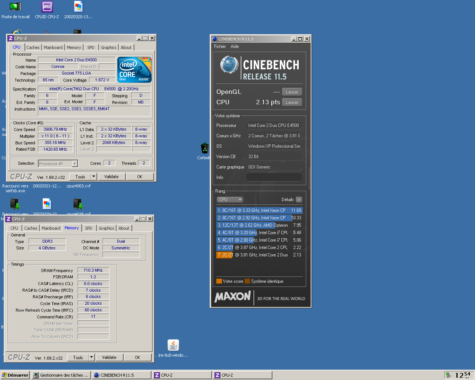Screen dimensions: 475x380
Task: Switch to CINEBENCH R11.5 taskbar button
Action: (122, 375)
